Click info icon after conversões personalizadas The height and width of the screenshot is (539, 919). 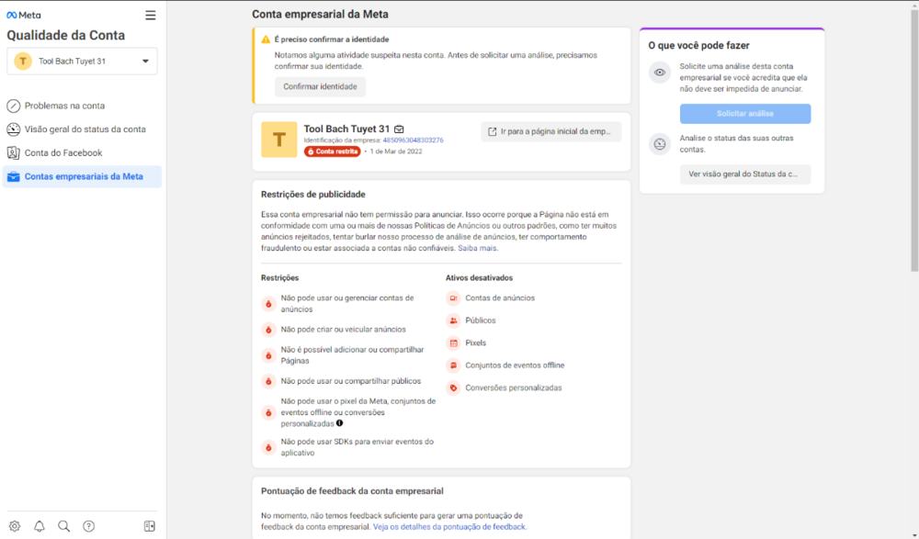[339, 423]
